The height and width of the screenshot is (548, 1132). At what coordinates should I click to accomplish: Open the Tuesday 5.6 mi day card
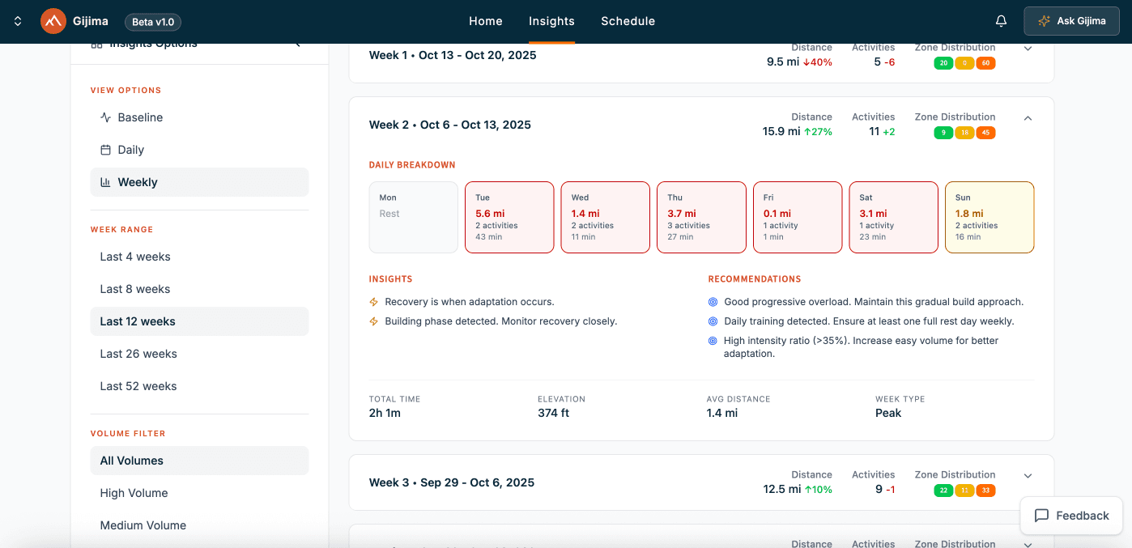(x=509, y=217)
